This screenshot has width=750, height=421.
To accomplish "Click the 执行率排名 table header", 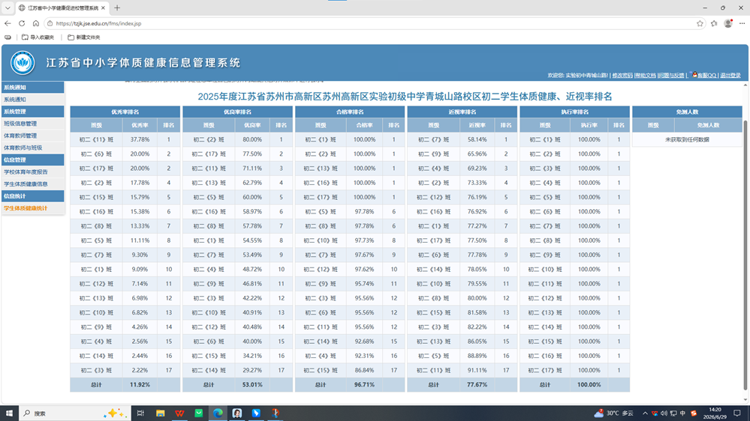I will click(x=575, y=112).
